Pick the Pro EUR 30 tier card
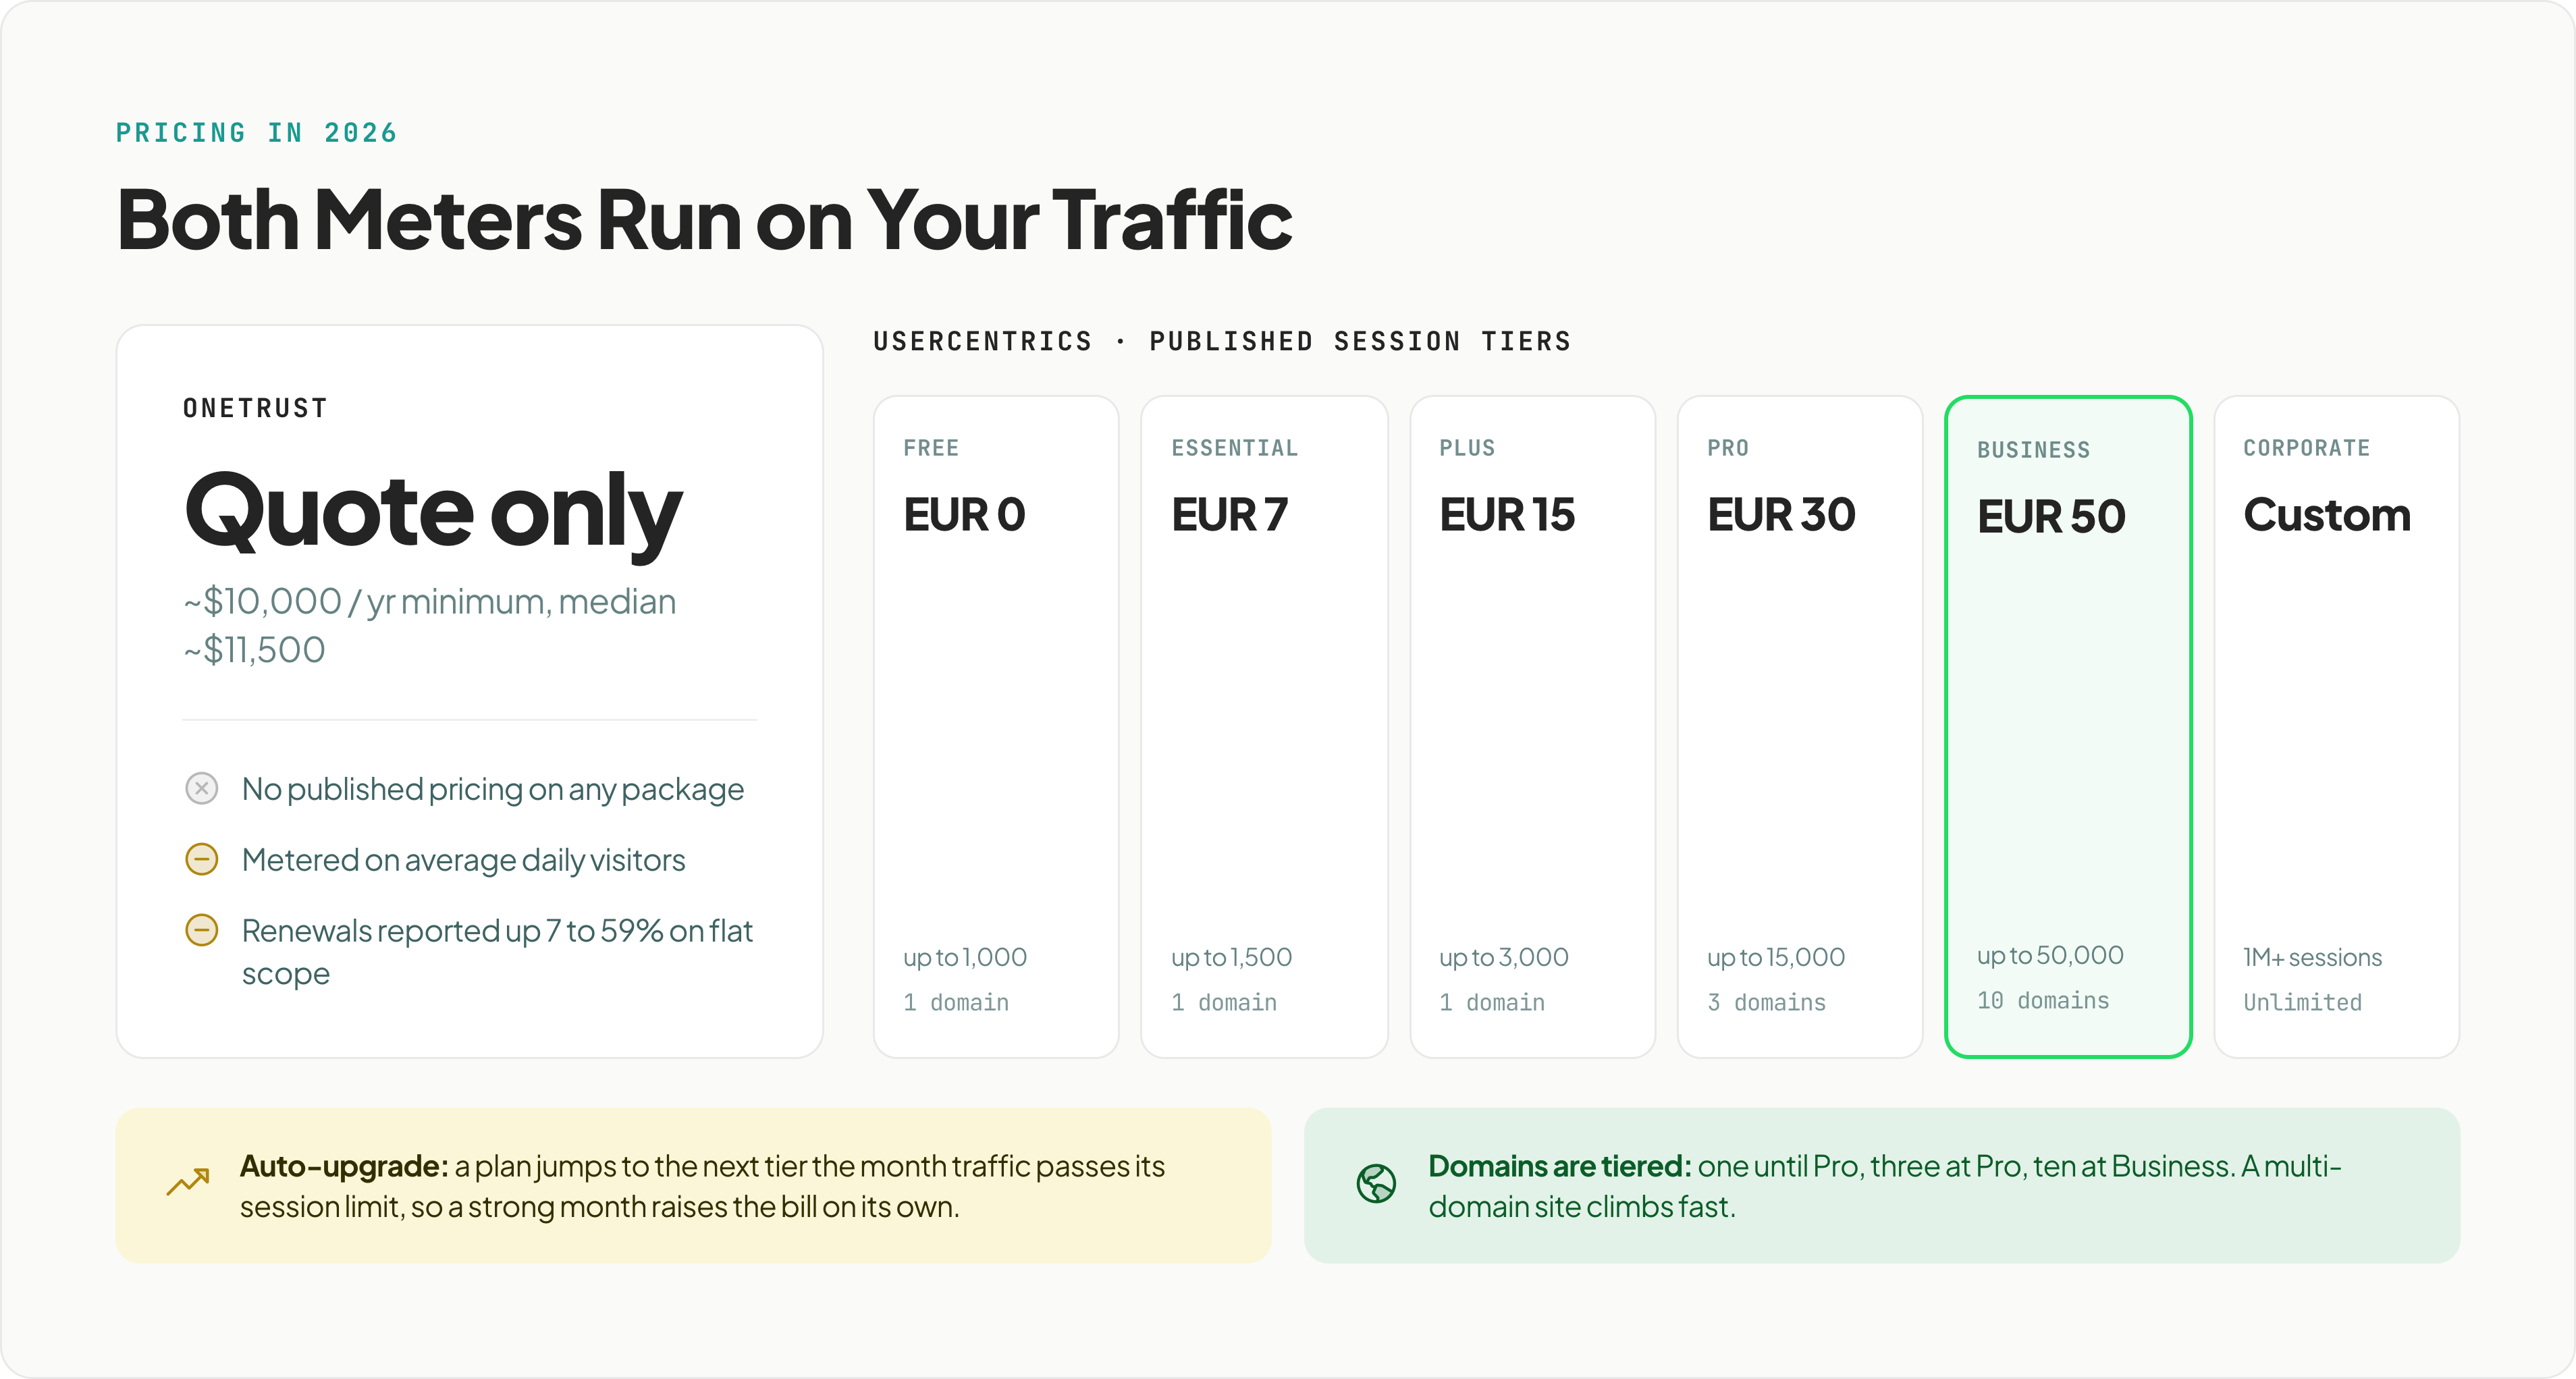 pyautogui.click(x=1800, y=727)
